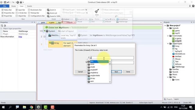Click the Run layout play icon
The height and width of the screenshot is (110, 195).
pos(18,2)
